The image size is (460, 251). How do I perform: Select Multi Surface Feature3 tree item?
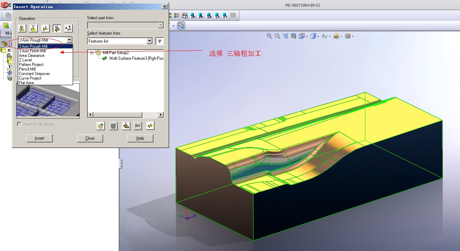coord(133,58)
